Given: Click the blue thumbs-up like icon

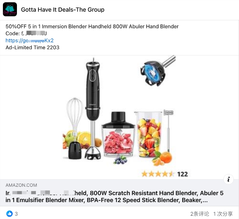Looking at the screenshot, I should (x=9, y=214).
